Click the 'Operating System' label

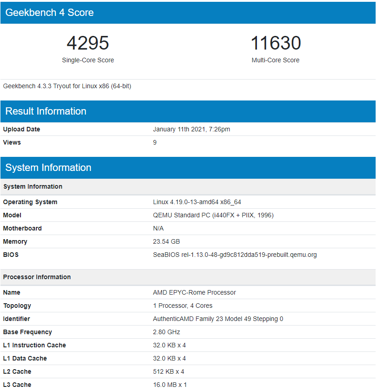30,202
